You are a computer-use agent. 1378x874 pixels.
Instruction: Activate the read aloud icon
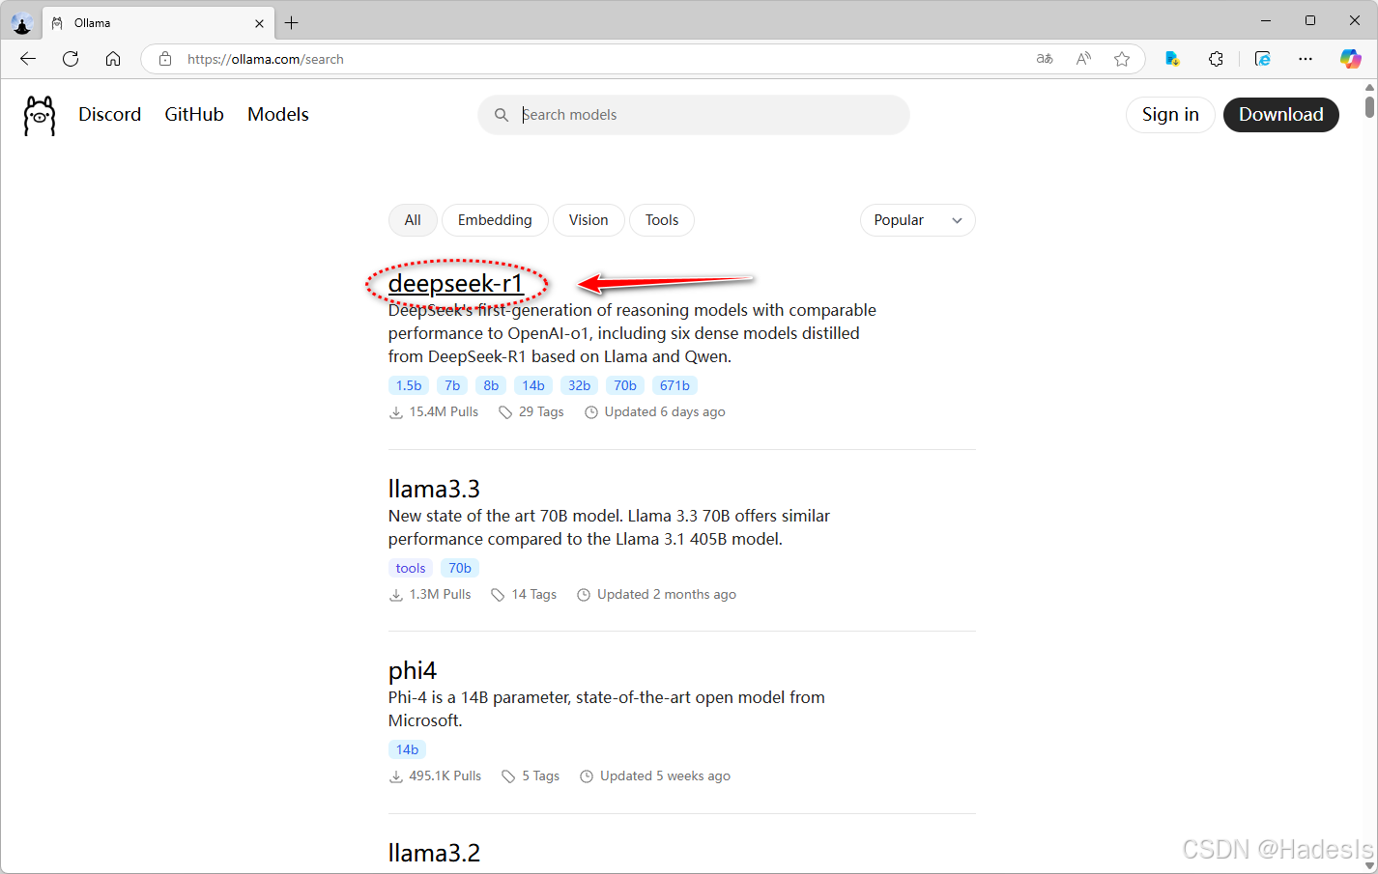pyautogui.click(x=1083, y=59)
